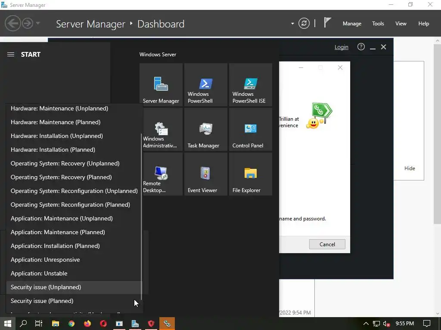The image size is (441, 330).
Task: Click the Server Manager back arrow
Action: (12, 23)
